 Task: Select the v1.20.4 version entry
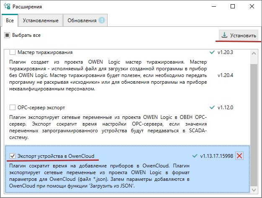coord(225,75)
